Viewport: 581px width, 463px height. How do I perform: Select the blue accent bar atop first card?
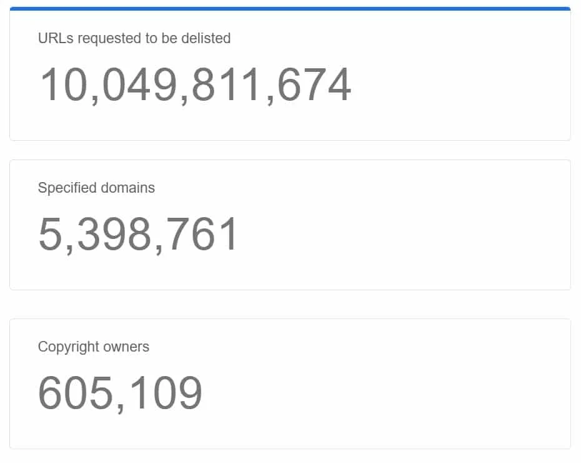click(290, 9)
